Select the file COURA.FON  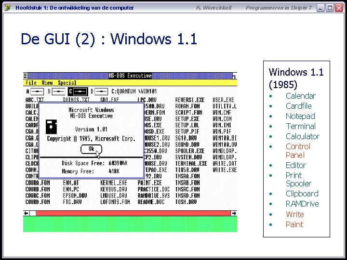point(38,183)
